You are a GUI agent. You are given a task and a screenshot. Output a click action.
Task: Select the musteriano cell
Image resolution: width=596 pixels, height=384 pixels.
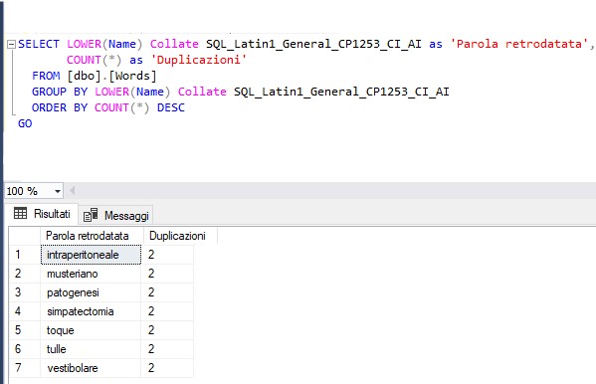click(x=91, y=274)
